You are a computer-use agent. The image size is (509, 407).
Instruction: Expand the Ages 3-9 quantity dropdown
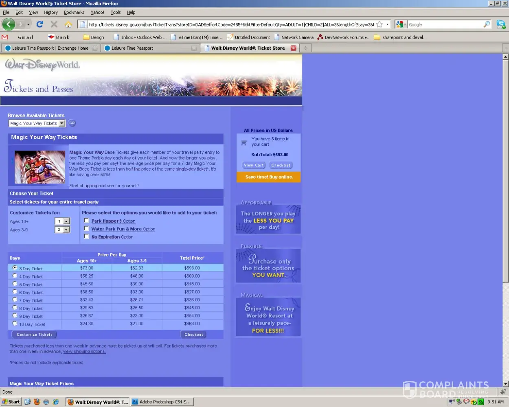pos(66,230)
